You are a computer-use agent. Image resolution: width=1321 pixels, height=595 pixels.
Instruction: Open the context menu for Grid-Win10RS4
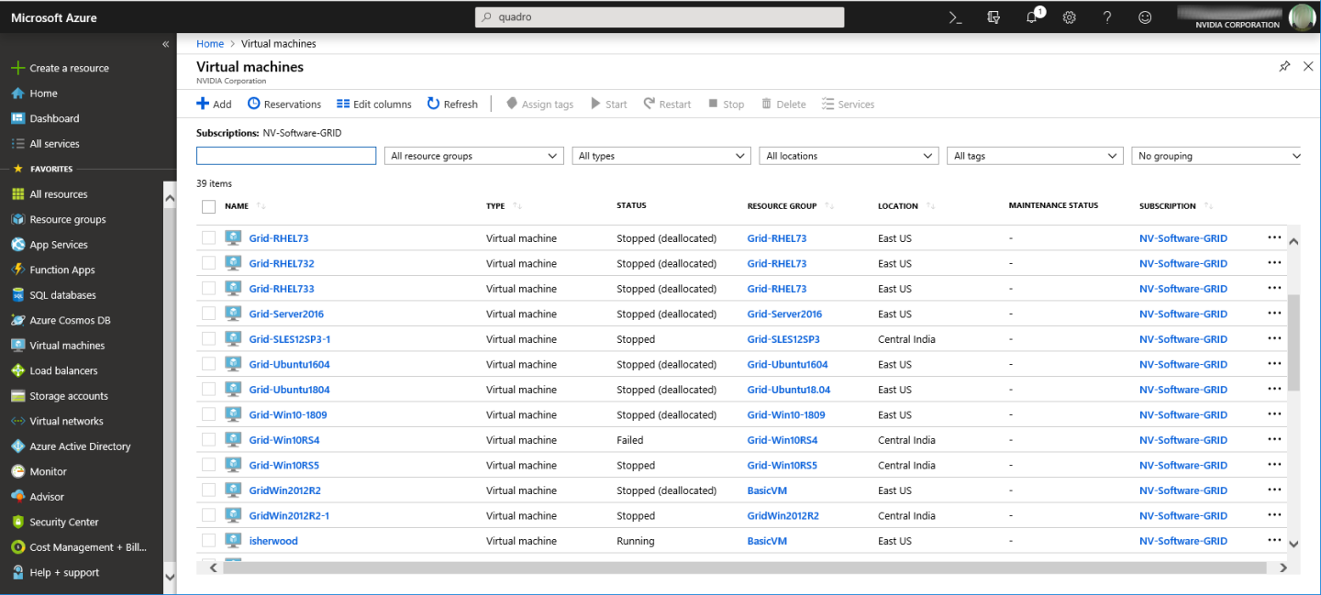(1273, 439)
